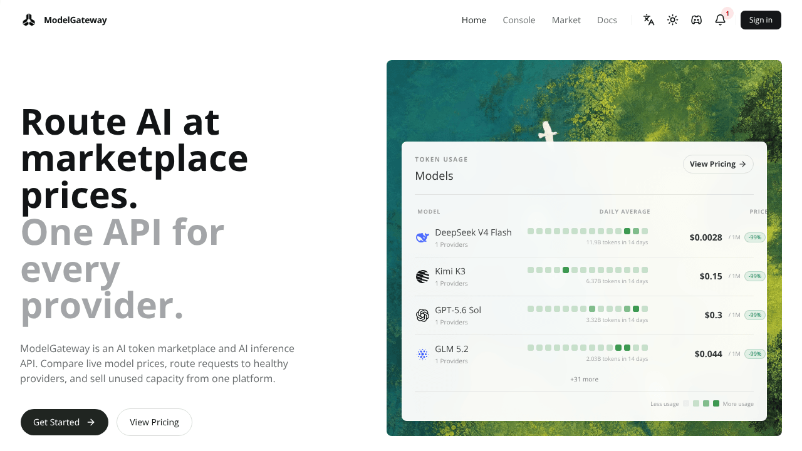The height and width of the screenshot is (451, 802).
Task: Select the GPT-5.6 Sol model name
Action: 458,310
